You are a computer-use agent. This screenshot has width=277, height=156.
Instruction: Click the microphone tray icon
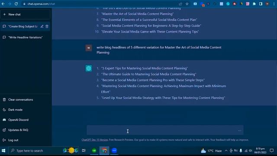pos(241,151)
